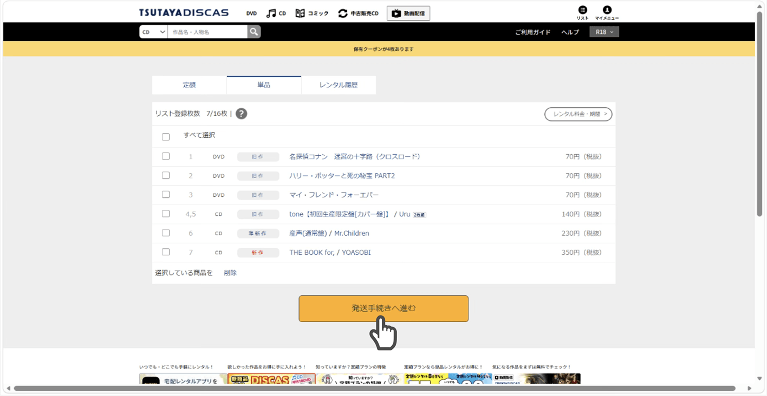Screen dimensions: 767x396
Task: Tick the YOASOBI THE BOOK row checkbox
Action: [166, 252]
